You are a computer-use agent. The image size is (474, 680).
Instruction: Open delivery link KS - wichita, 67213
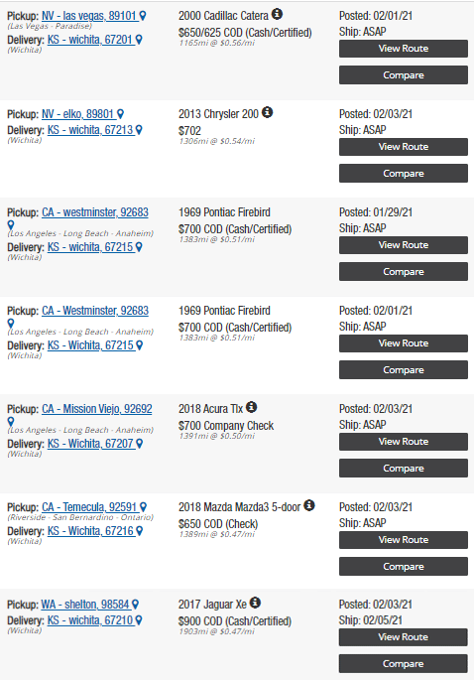pyautogui.click(x=91, y=130)
